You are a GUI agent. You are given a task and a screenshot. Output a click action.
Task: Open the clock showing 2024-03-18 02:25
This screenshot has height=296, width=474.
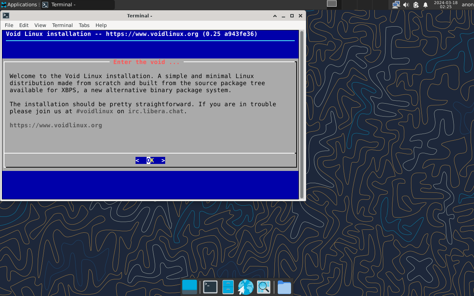445,4
